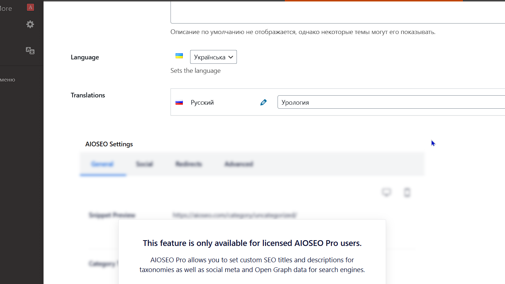Click the blurred snippet preview URL
505x284 pixels.
[235, 215]
